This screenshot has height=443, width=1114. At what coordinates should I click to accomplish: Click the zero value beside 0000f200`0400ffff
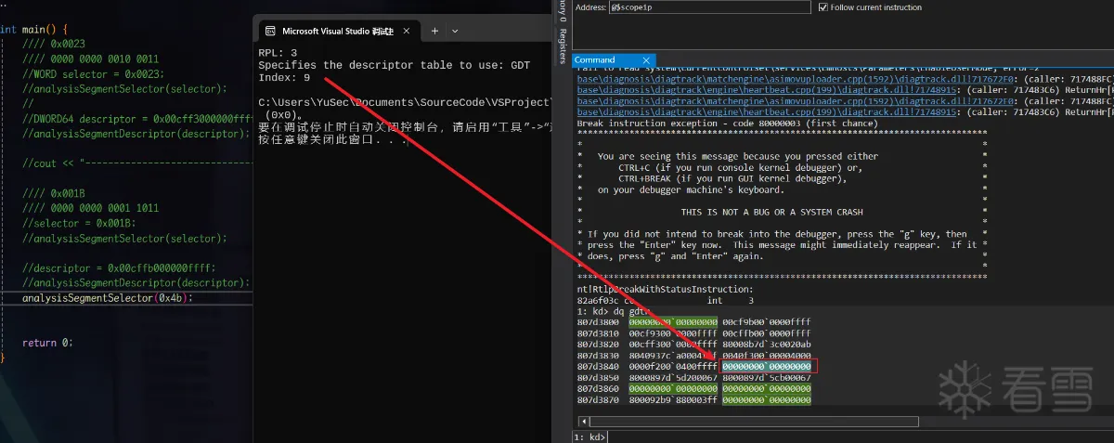click(767, 367)
